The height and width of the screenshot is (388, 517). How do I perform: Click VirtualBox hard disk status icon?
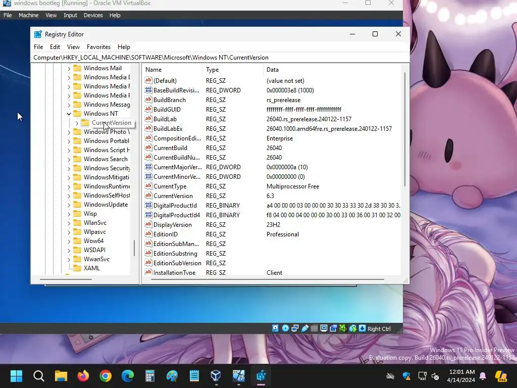(275, 328)
